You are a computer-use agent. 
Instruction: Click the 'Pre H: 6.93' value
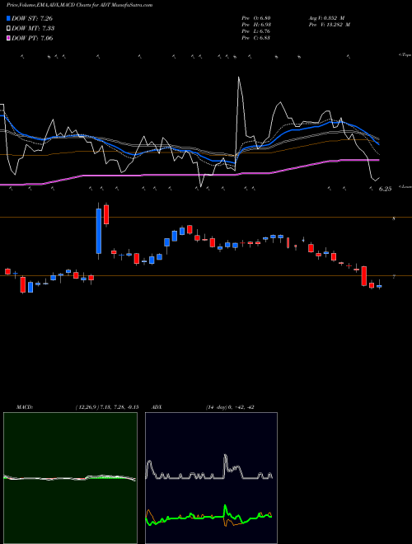[x=256, y=25]
